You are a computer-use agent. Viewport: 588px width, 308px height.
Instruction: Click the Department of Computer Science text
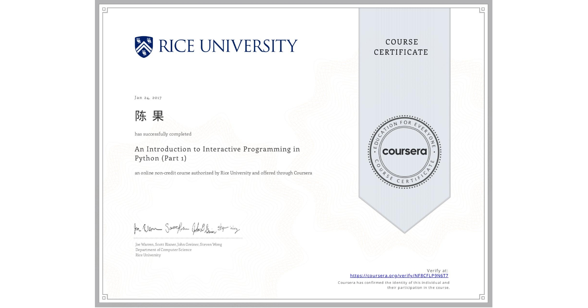(163, 250)
